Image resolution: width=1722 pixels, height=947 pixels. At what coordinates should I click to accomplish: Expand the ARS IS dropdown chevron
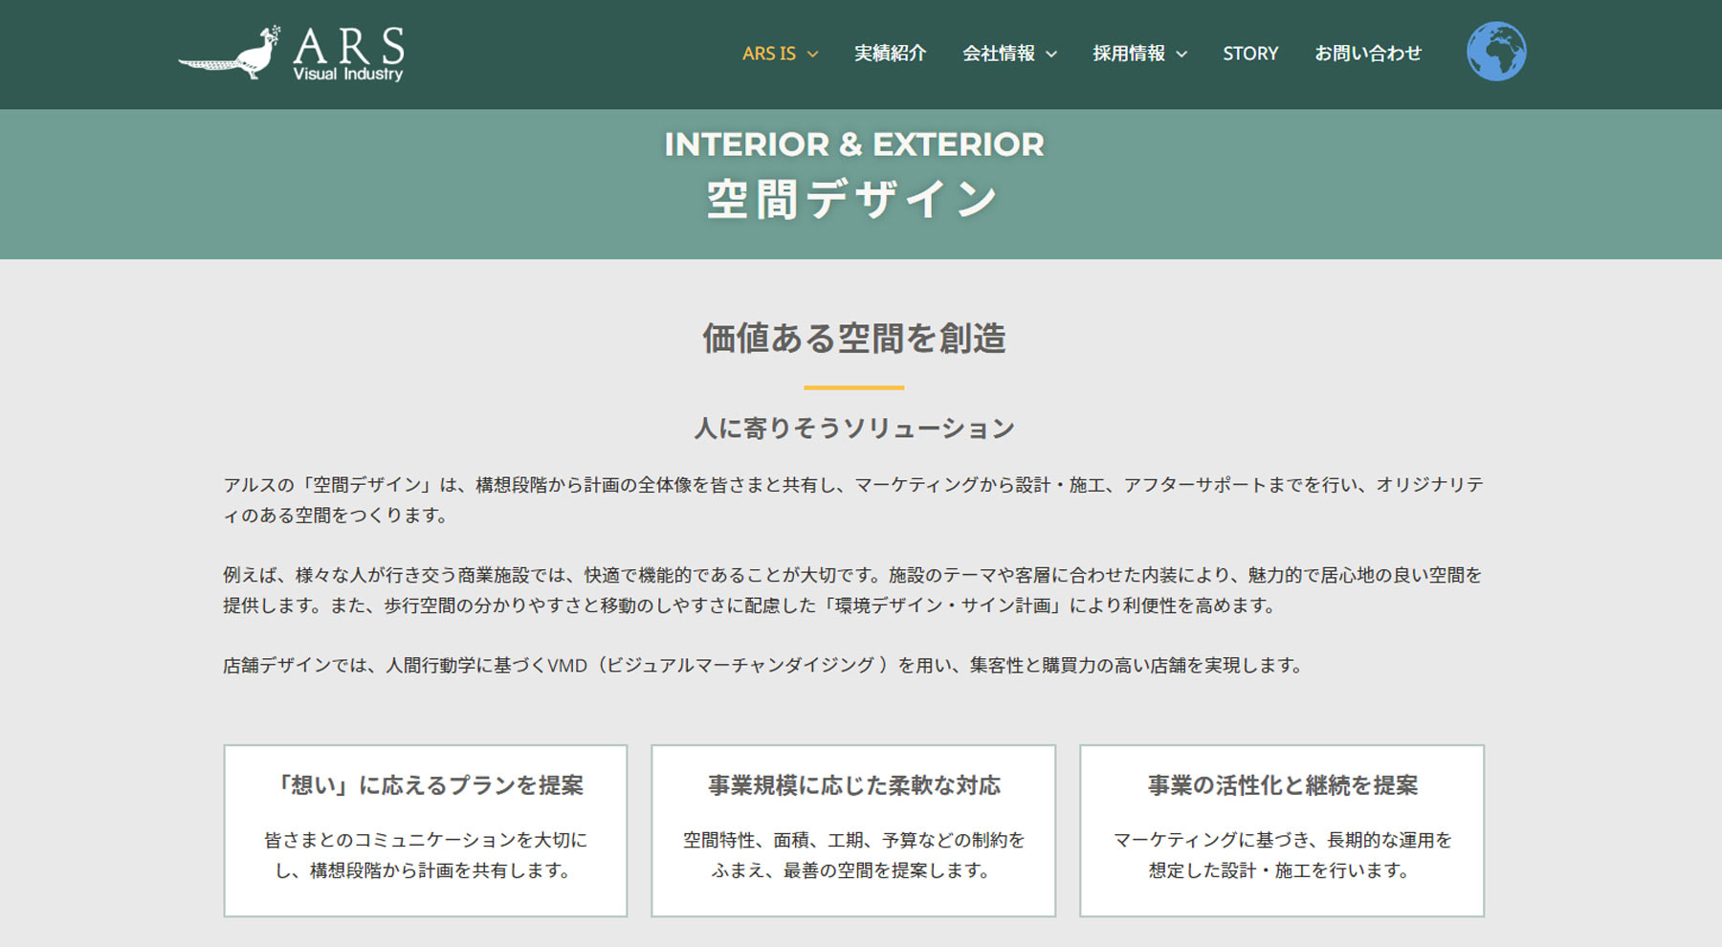click(812, 55)
